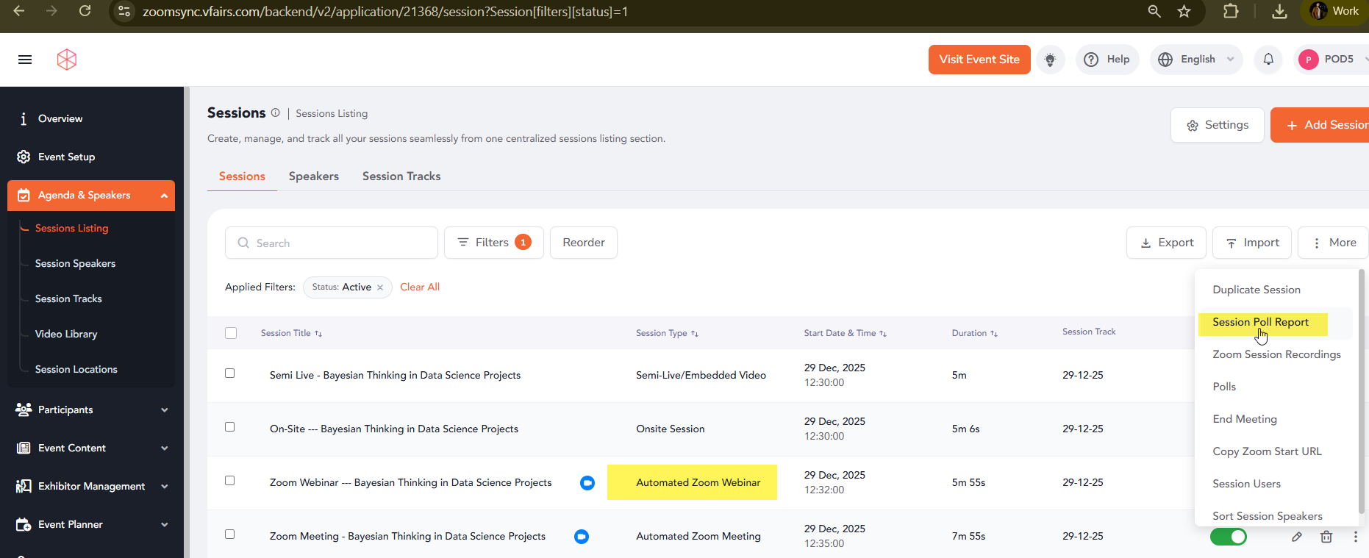Click Zoom icon beside Zoom Webinar session

pyautogui.click(x=587, y=483)
